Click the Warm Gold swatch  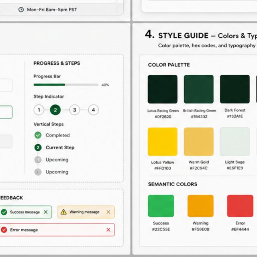(199, 142)
